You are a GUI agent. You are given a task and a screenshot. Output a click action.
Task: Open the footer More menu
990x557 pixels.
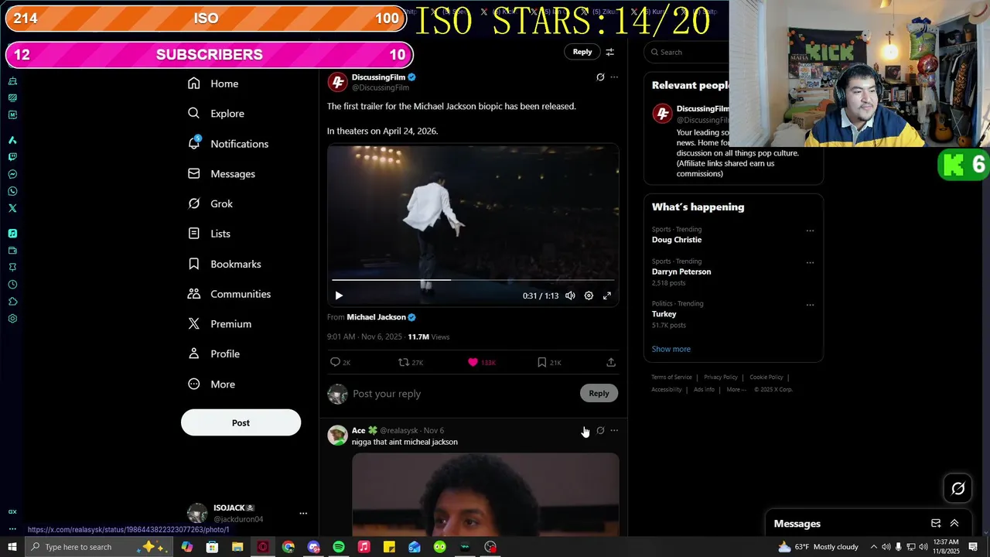(x=736, y=389)
